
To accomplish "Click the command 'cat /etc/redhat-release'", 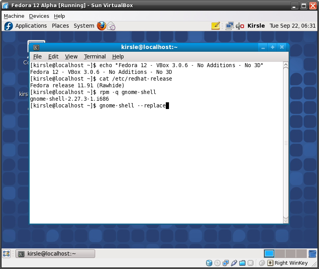I will [x=136, y=79].
